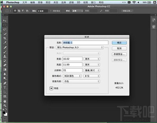
Task: Select the Move tool
Action: coord(5,20)
